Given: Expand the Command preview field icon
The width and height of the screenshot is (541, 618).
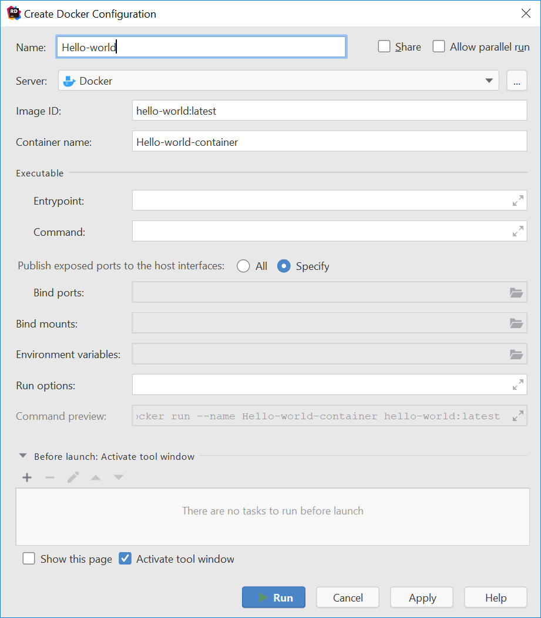Looking at the screenshot, I should (518, 416).
